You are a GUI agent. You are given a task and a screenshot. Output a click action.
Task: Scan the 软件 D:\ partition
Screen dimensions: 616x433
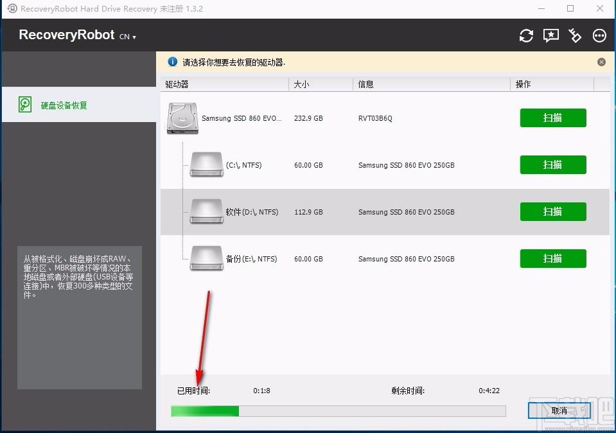(x=553, y=211)
